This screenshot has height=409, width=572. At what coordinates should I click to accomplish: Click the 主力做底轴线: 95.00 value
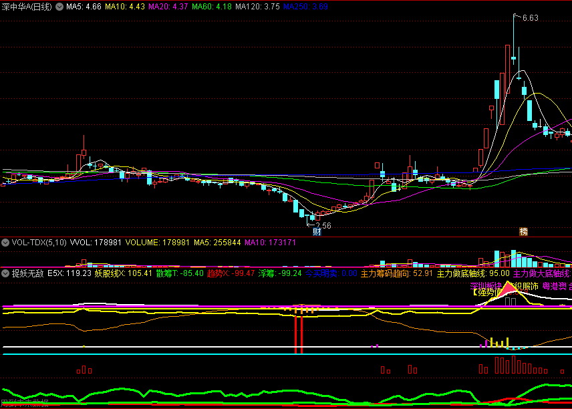coord(473,273)
